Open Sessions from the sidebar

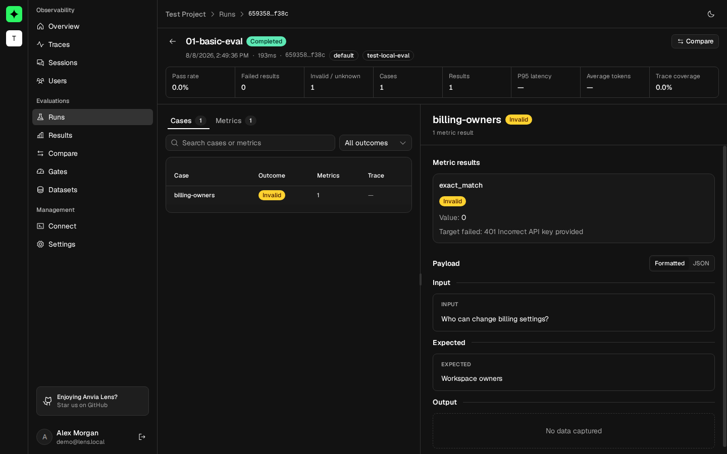pyautogui.click(x=92, y=63)
